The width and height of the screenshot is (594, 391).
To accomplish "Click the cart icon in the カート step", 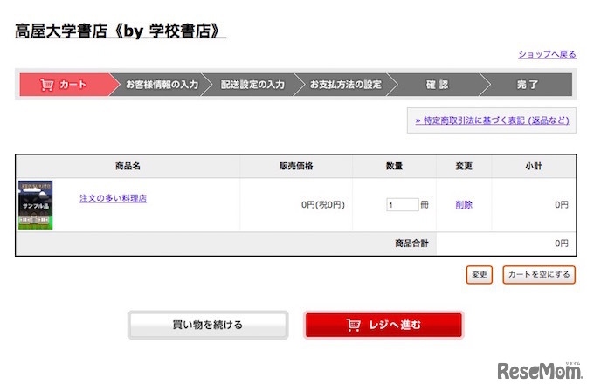I will (x=47, y=85).
